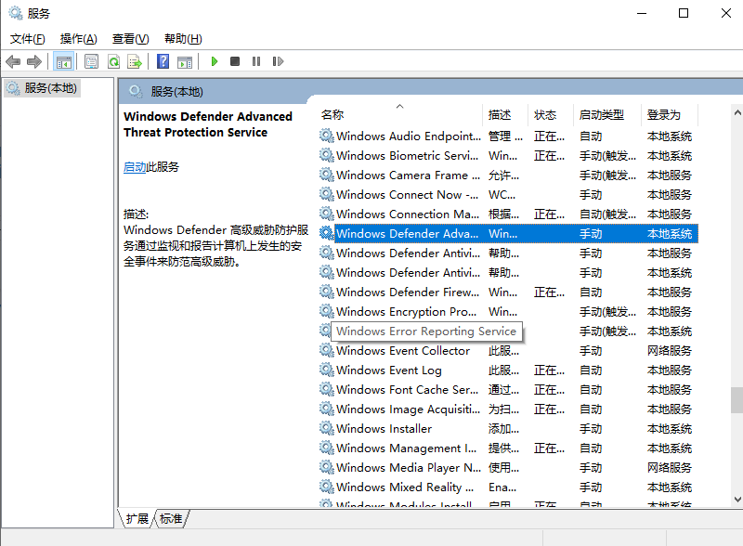Click gear icon of Windows Mixed Reality row
This screenshot has width=743, height=546.
point(327,487)
